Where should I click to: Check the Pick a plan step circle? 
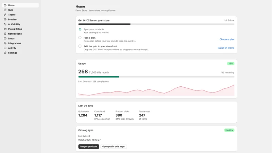tap(80, 38)
